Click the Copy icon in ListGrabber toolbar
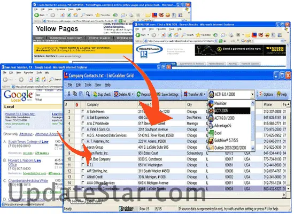The width and height of the screenshot is (294, 214). [x=75, y=94]
